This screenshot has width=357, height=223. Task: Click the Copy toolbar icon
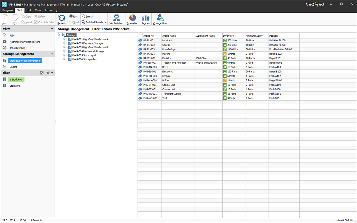coord(23,16)
